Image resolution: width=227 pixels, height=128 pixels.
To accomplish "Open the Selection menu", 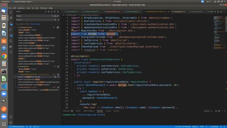I will (x=21, y=8).
